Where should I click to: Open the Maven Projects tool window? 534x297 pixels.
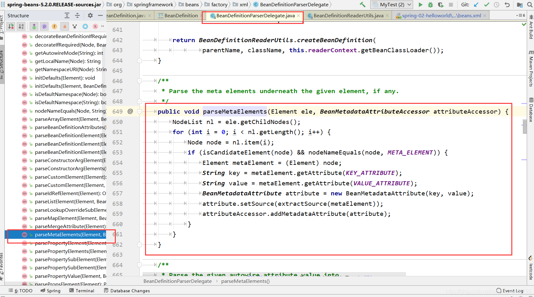(x=531, y=69)
